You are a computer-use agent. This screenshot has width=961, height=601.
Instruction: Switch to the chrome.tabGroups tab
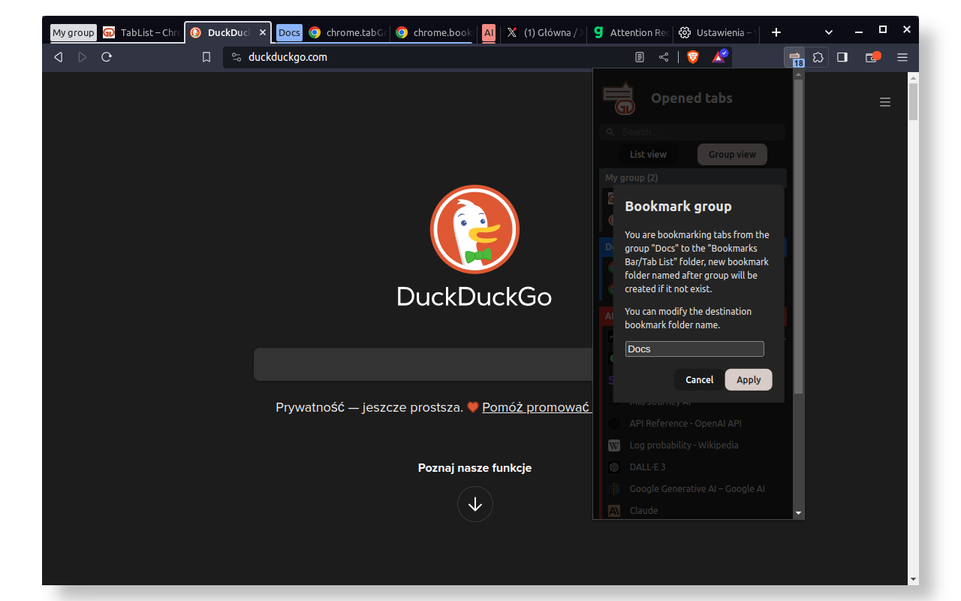347,32
